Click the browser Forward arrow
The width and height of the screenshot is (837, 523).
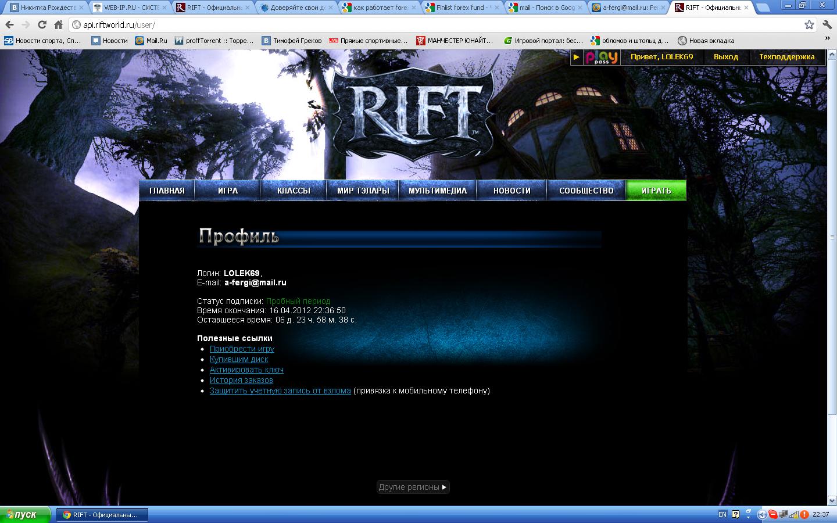point(26,24)
